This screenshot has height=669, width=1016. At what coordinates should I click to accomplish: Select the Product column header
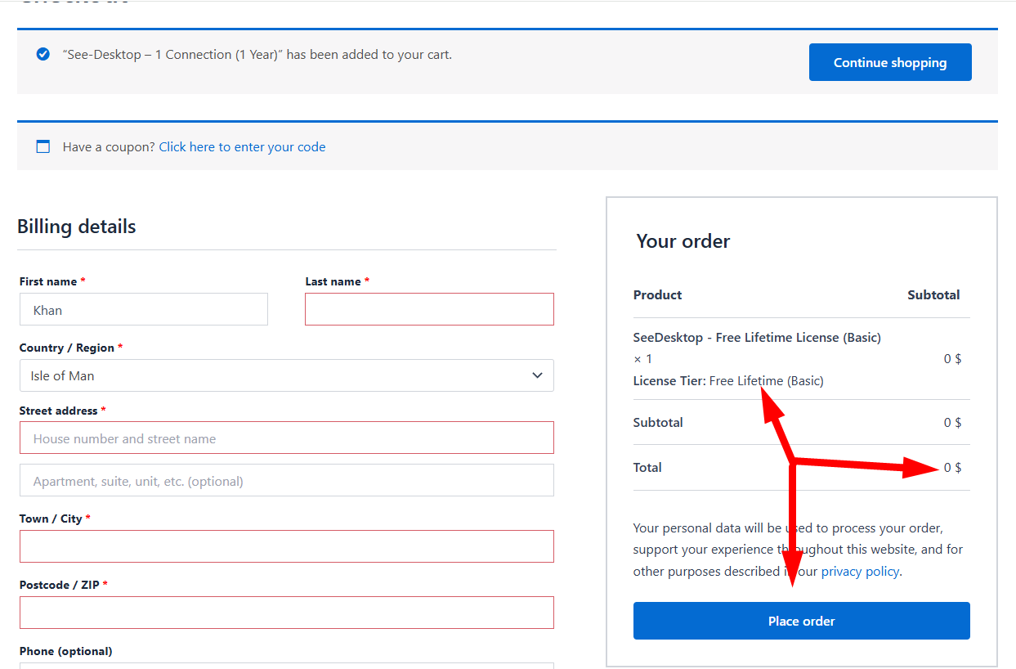tap(657, 294)
